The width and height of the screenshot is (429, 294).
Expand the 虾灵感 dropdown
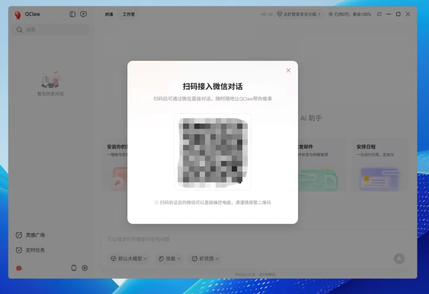pyautogui.click(x=205, y=258)
